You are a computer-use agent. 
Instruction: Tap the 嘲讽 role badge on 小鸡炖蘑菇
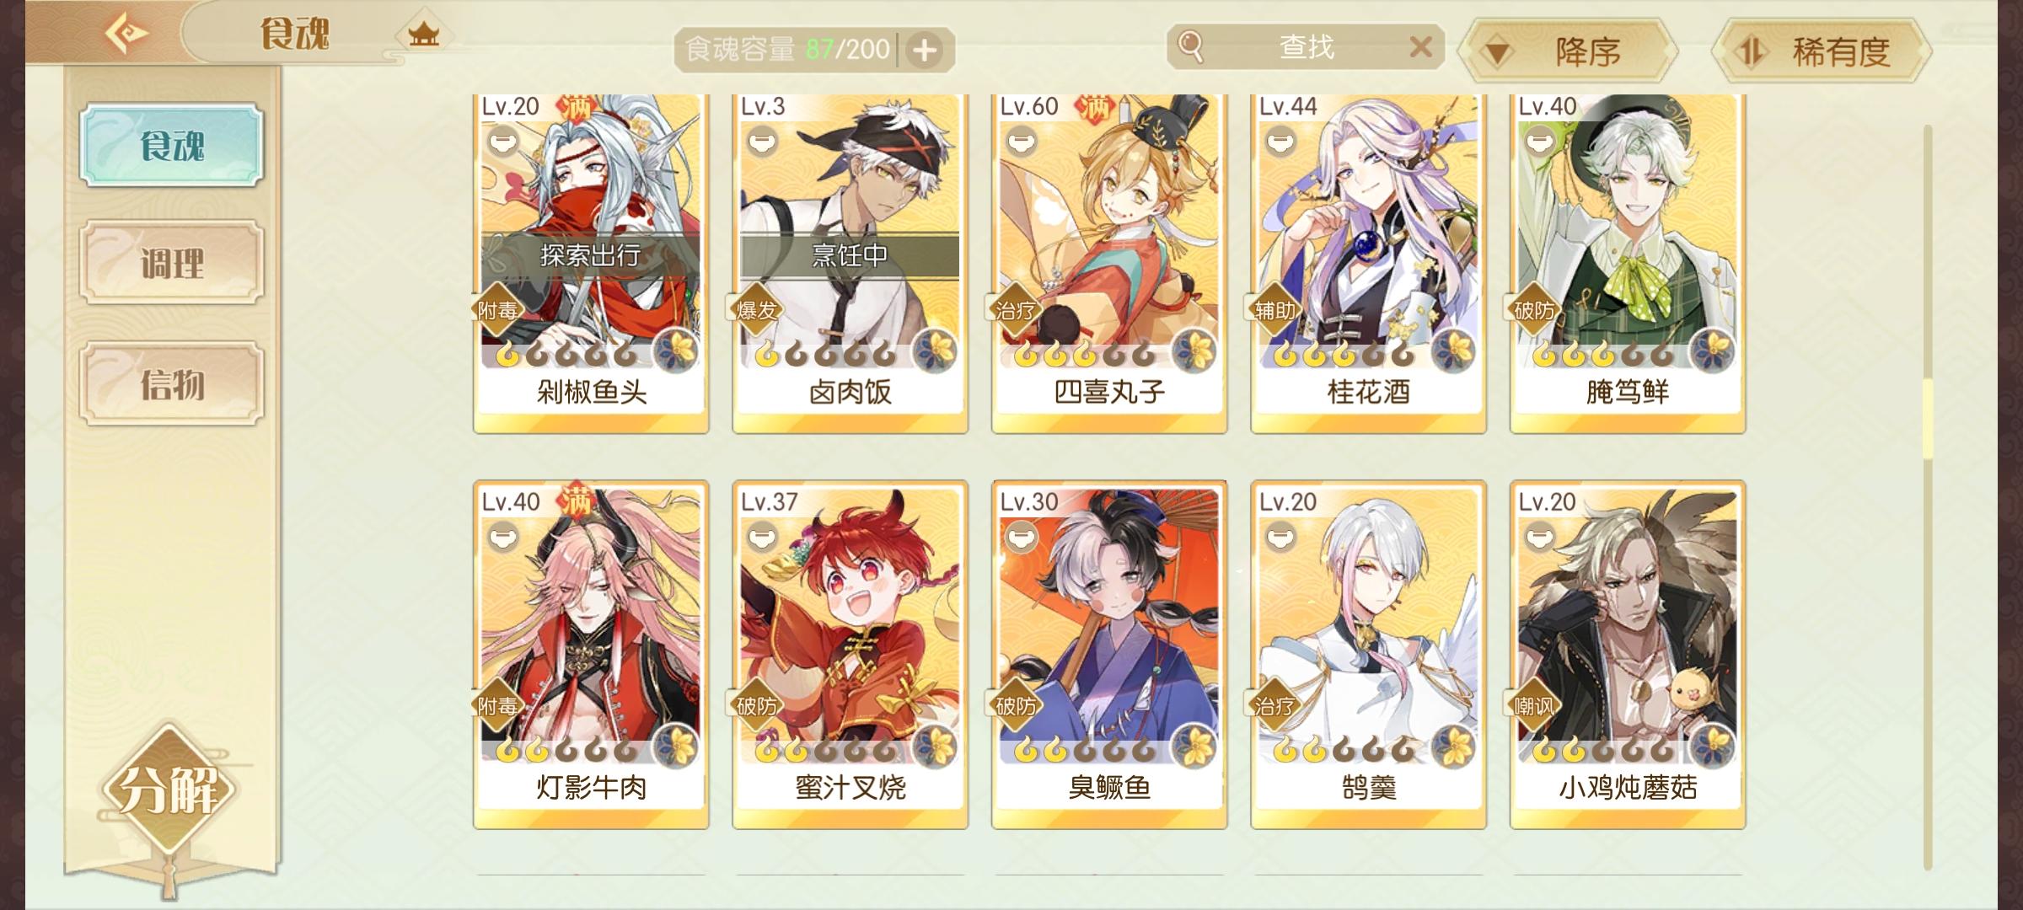pyautogui.click(x=1533, y=705)
